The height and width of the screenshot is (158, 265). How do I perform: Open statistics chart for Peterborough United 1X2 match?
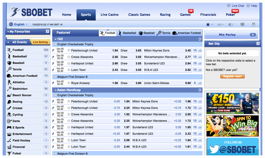(x=200, y=50)
